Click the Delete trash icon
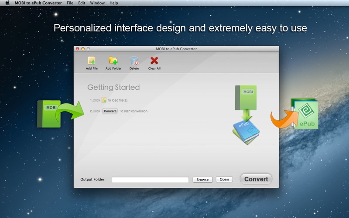Screen dimensions: 349x218 tap(134, 61)
